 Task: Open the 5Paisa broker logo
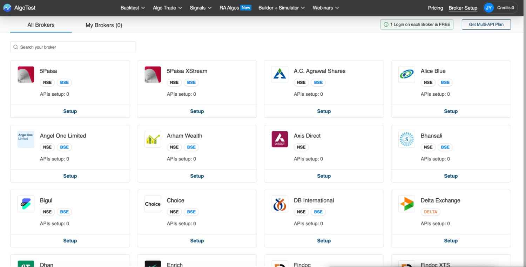pyautogui.click(x=26, y=75)
